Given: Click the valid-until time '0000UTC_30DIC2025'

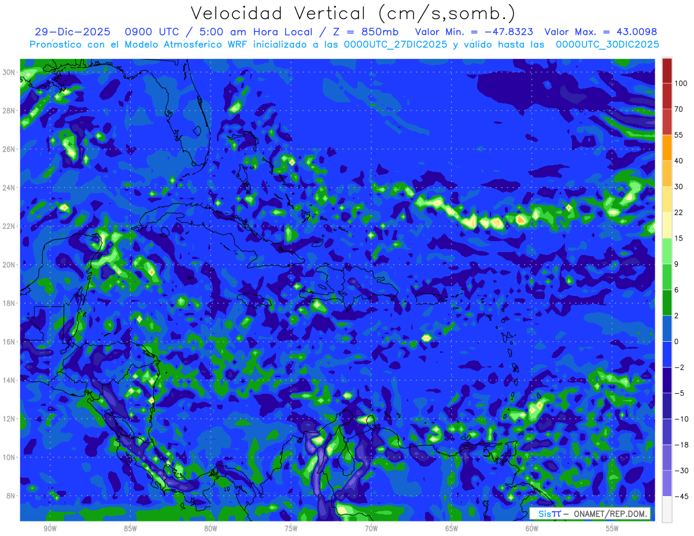Looking at the screenshot, I should [x=607, y=45].
